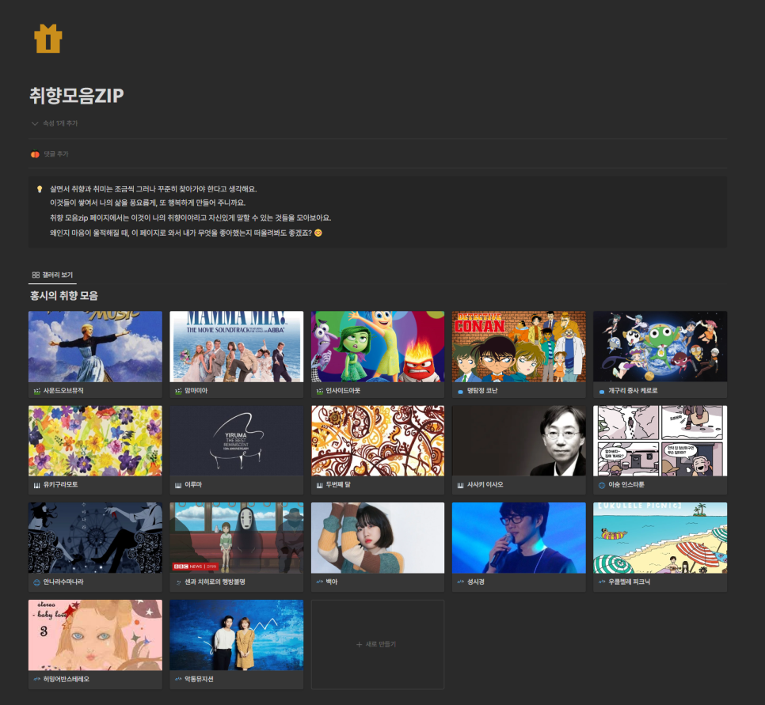Click the card title 맘마미아
765x705 pixels.
[x=196, y=391]
